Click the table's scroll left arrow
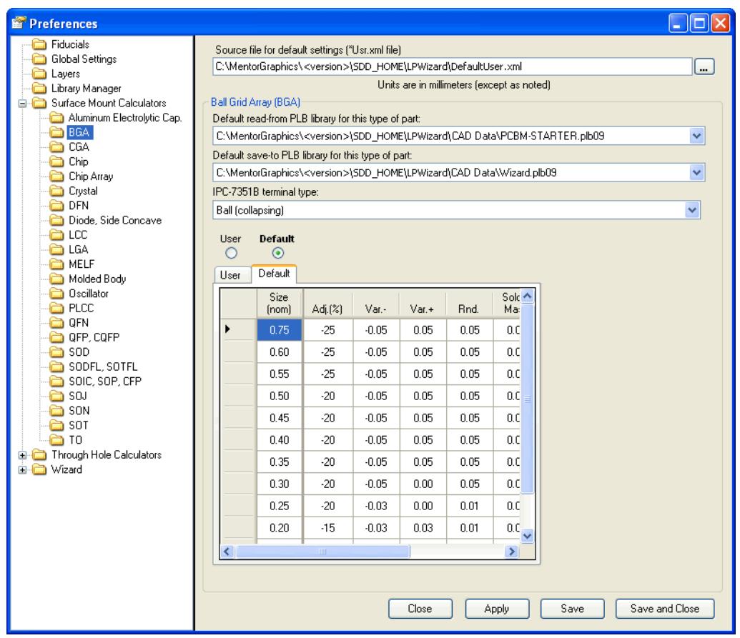Image resolution: width=740 pixels, height=638 pixels. coord(227,552)
